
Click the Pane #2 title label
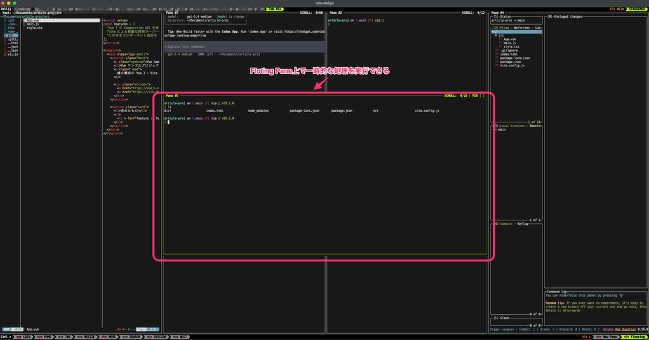(336, 13)
